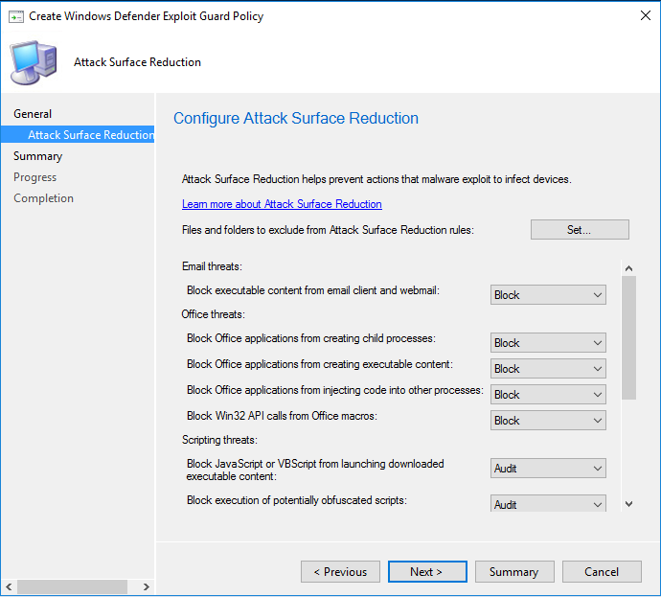
Task: Open the Office executable content dropdown
Action: (548, 369)
